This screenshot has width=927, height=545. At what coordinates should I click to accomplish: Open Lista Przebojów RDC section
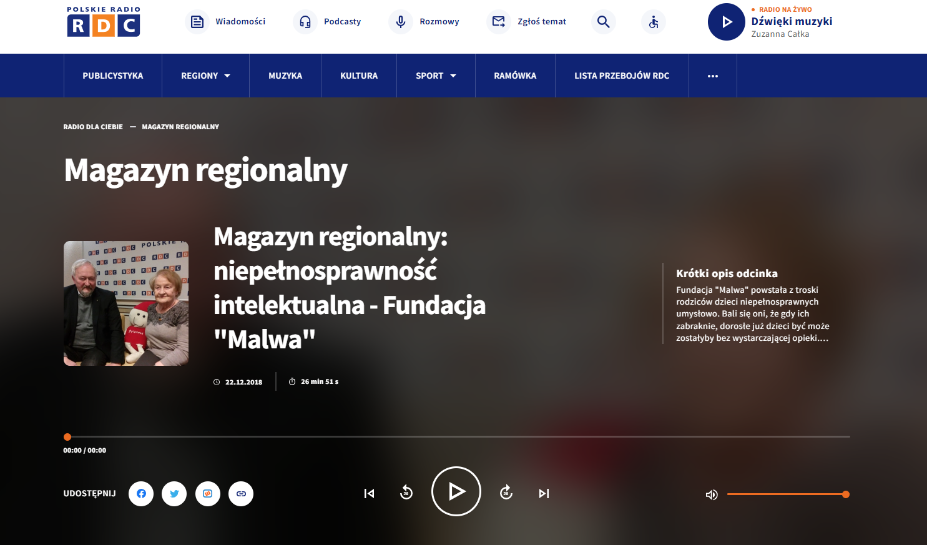[622, 76]
